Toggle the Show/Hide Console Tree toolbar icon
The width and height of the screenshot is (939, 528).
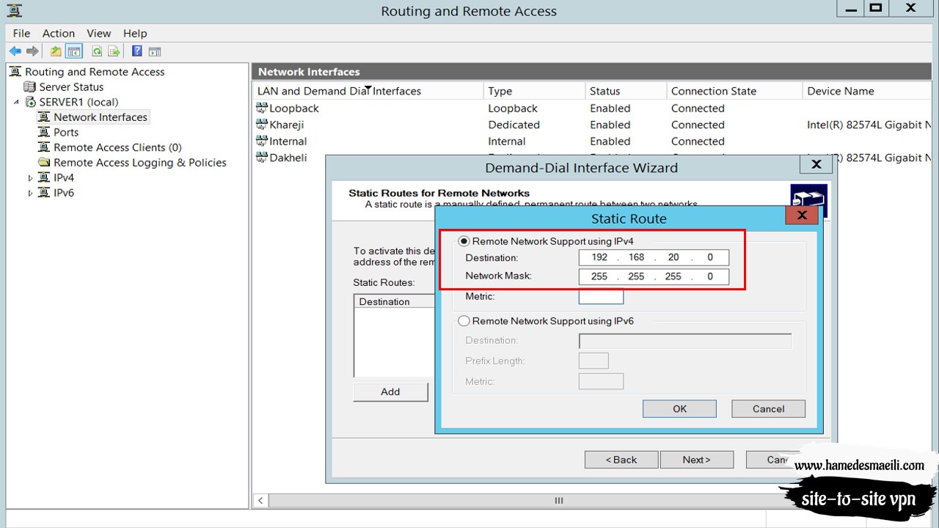(x=73, y=51)
